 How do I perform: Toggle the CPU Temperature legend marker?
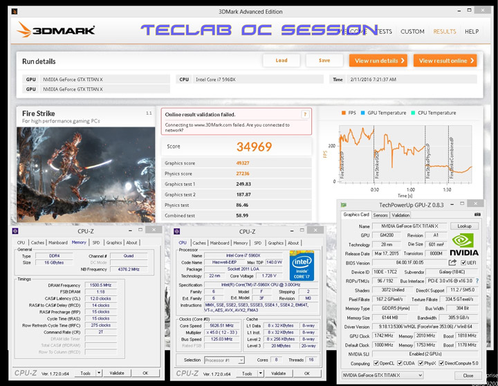point(413,113)
